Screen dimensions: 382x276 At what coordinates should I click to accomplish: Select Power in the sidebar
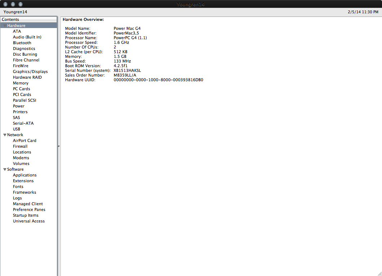coord(18,106)
